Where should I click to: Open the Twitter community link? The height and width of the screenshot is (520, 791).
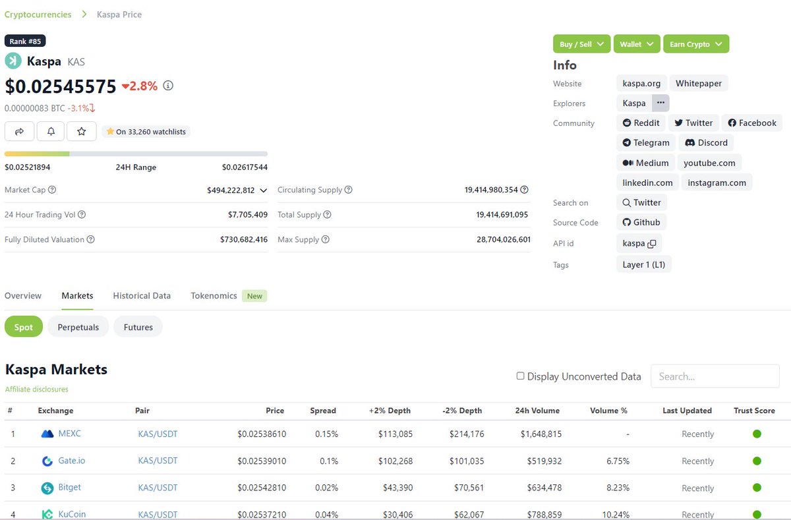tap(693, 123)
